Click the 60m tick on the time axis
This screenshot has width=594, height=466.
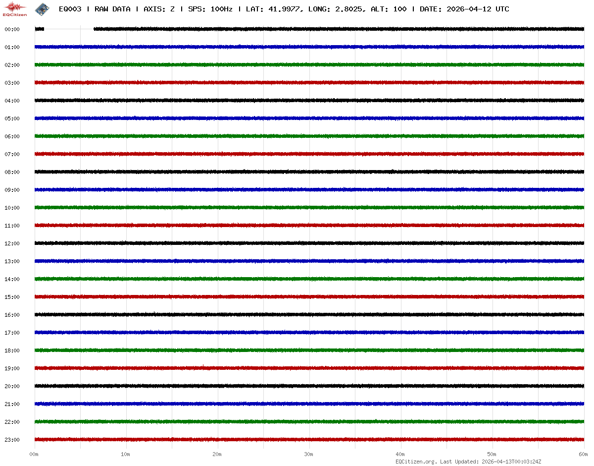coord(584,454)
